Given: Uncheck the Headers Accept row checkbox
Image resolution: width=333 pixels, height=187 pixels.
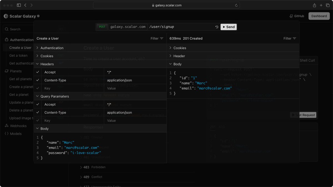Looking at the screenshot, I should tap(37, 72).
